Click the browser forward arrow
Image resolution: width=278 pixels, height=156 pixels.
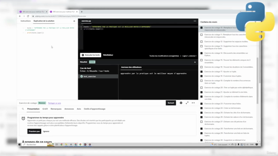pyautogui.click(x=24, y=16)
